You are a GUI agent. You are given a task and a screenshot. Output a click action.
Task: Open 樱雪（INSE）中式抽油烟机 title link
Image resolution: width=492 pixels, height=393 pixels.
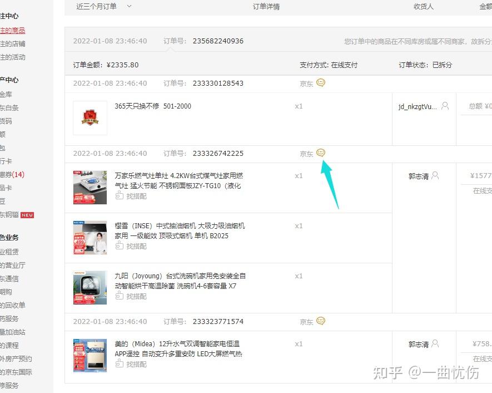(180, 230)
